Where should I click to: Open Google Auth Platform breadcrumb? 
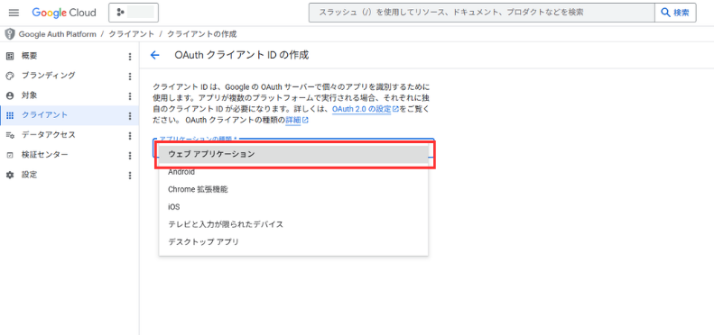pyautogui.click(x=58, y=34)
